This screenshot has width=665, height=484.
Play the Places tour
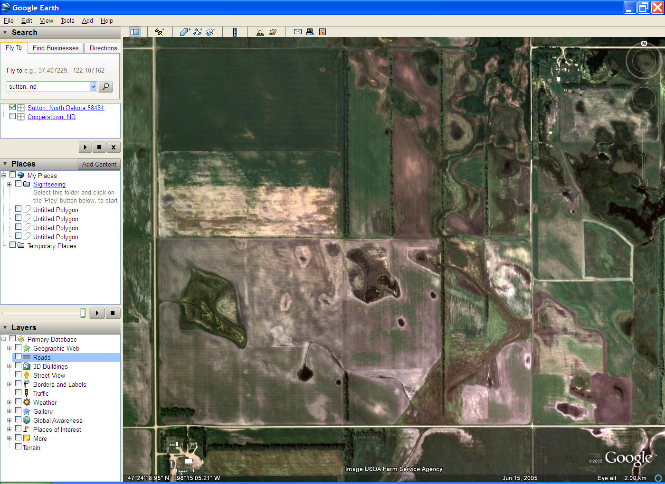click(97, 313)
